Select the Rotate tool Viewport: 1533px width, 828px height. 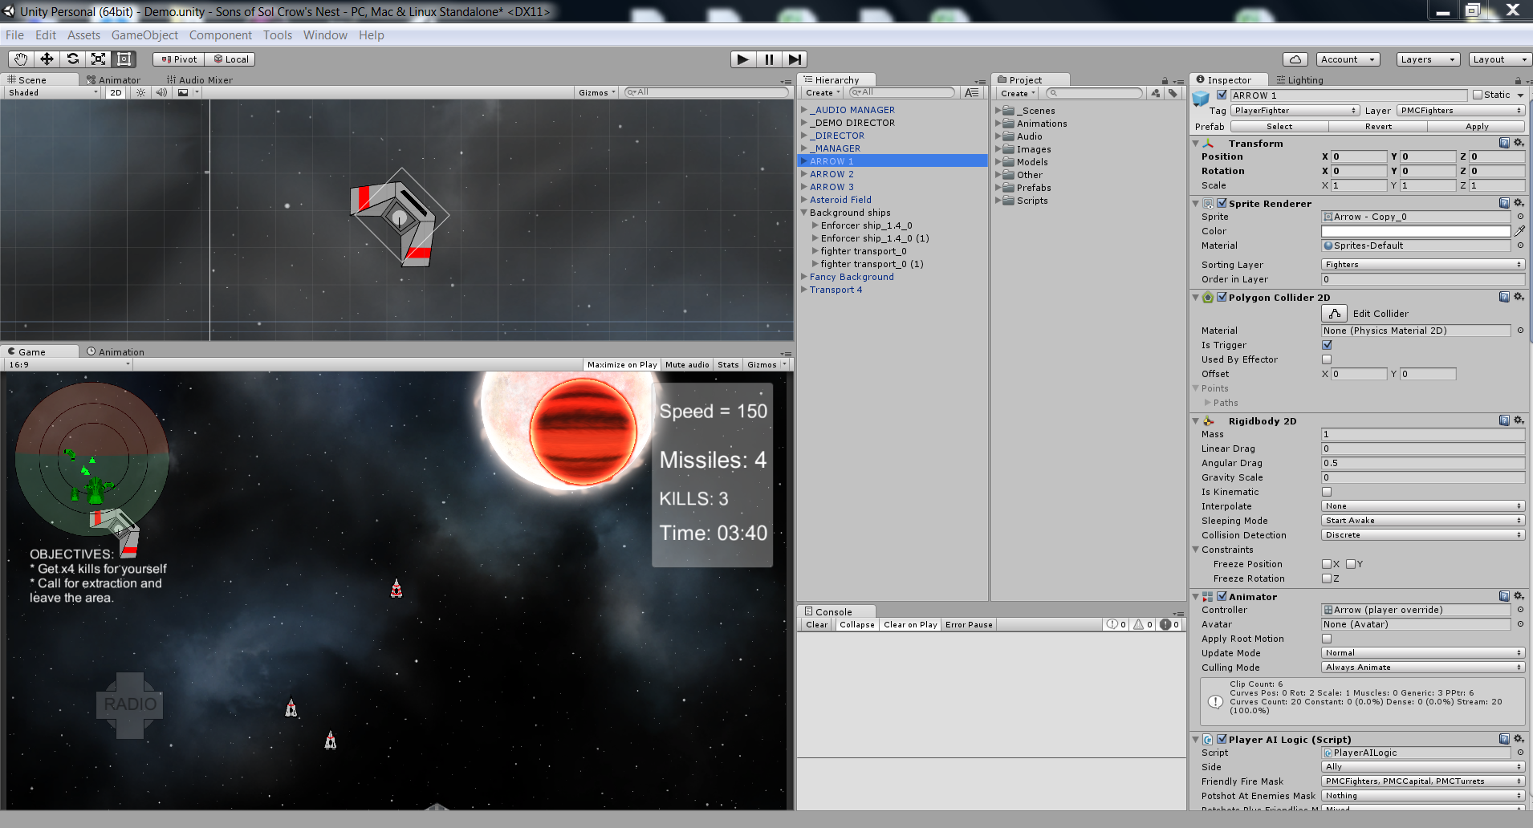(x=72, y=59)
